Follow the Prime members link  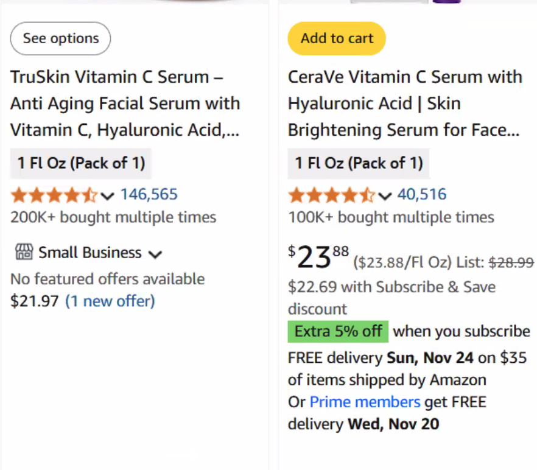[365, 402]
